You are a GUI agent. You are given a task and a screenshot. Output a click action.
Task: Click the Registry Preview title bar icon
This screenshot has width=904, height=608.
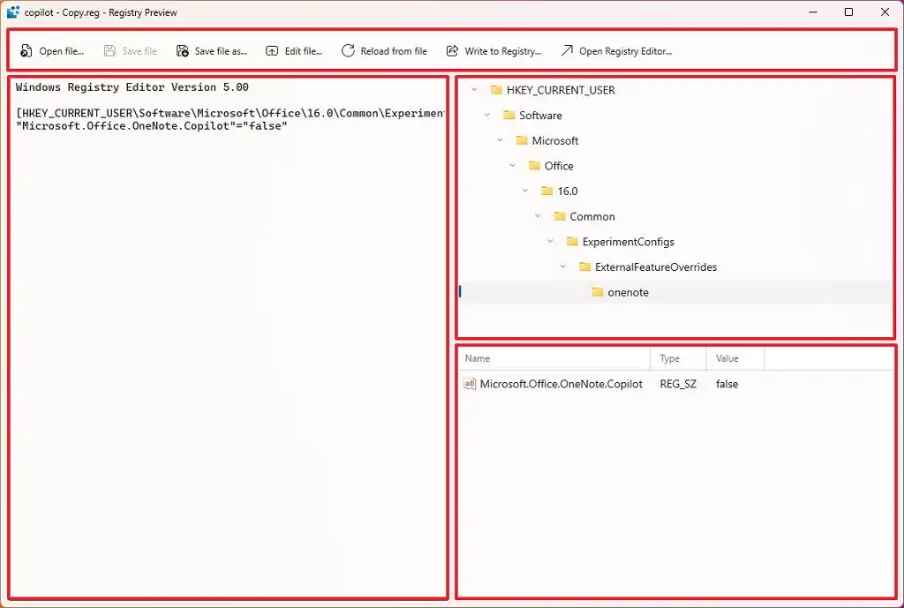11,11
